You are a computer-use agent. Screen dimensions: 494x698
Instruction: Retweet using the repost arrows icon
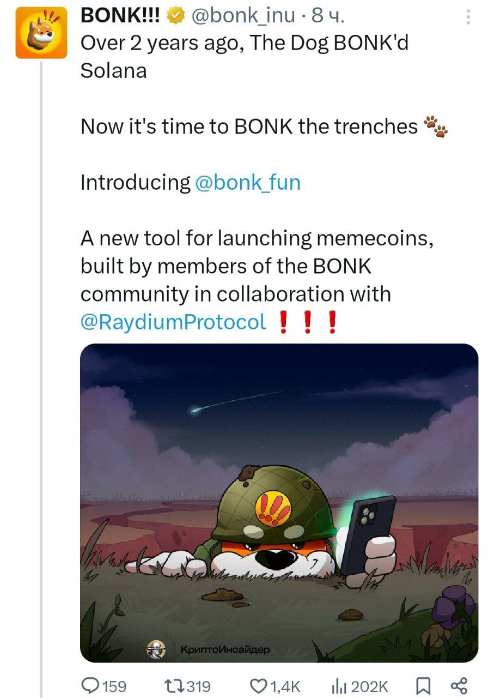(174, 685)
